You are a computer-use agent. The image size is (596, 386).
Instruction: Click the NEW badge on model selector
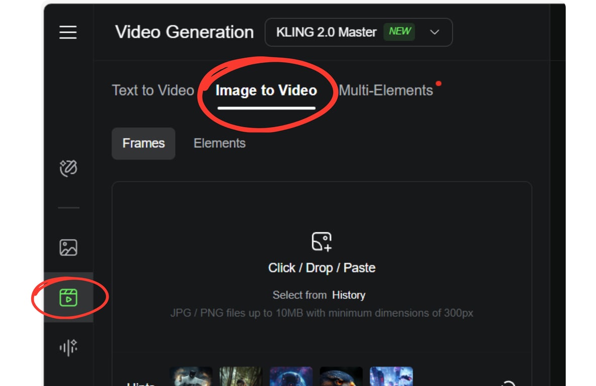click(400, 32)
